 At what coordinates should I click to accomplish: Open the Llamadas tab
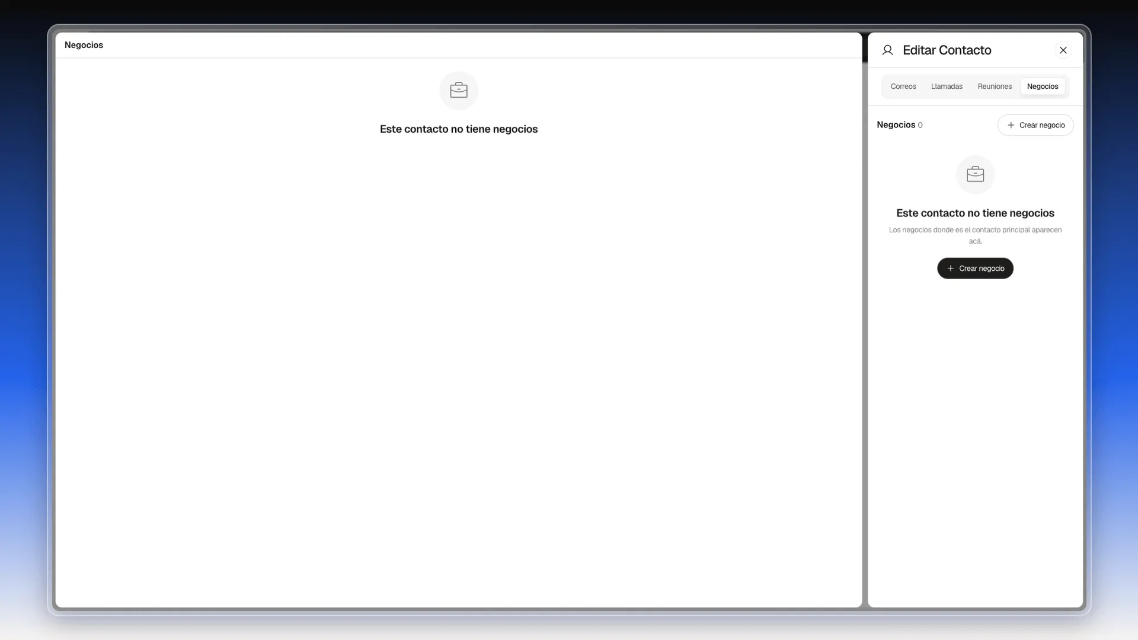947,87
